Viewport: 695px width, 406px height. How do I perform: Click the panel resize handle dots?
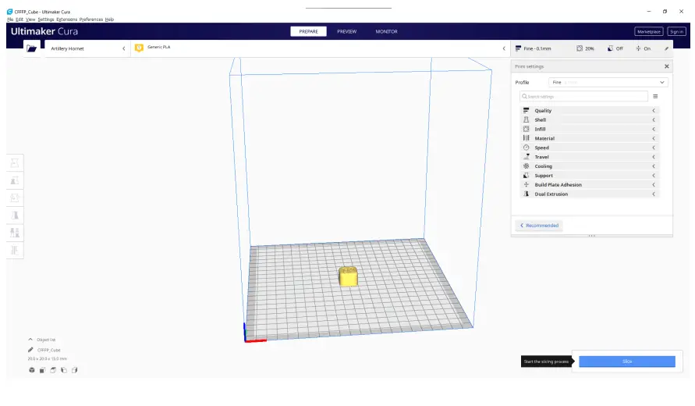click(592, 236)
